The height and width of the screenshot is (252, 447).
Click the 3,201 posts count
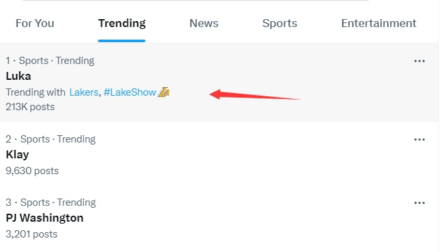31,234
